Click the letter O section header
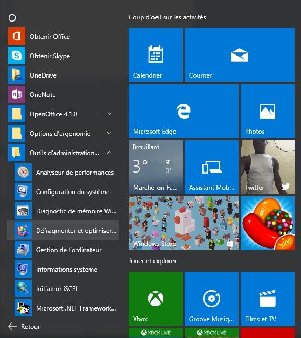Screen dimensions: 301x338 12,18
